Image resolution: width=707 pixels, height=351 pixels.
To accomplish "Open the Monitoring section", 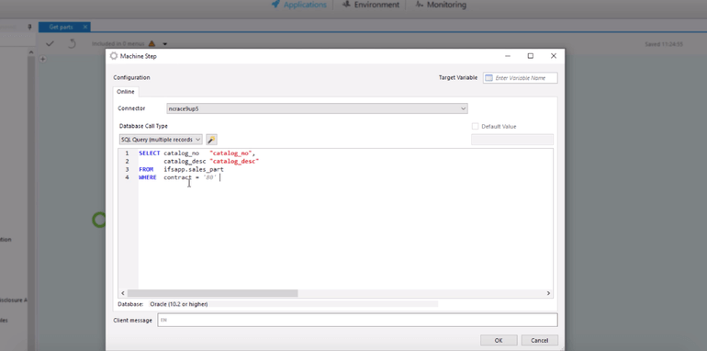I will [441, 5].
